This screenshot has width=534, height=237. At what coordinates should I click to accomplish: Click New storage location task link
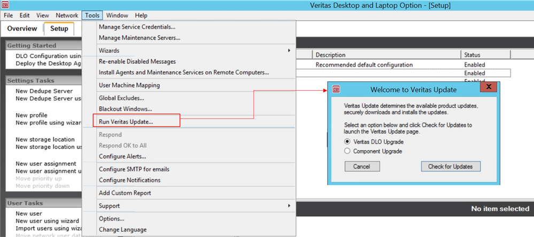45,139
